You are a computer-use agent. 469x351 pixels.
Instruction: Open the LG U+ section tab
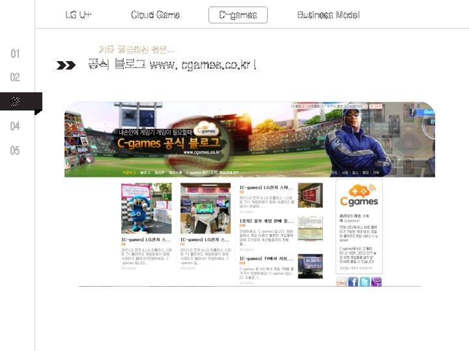[78, 15]
